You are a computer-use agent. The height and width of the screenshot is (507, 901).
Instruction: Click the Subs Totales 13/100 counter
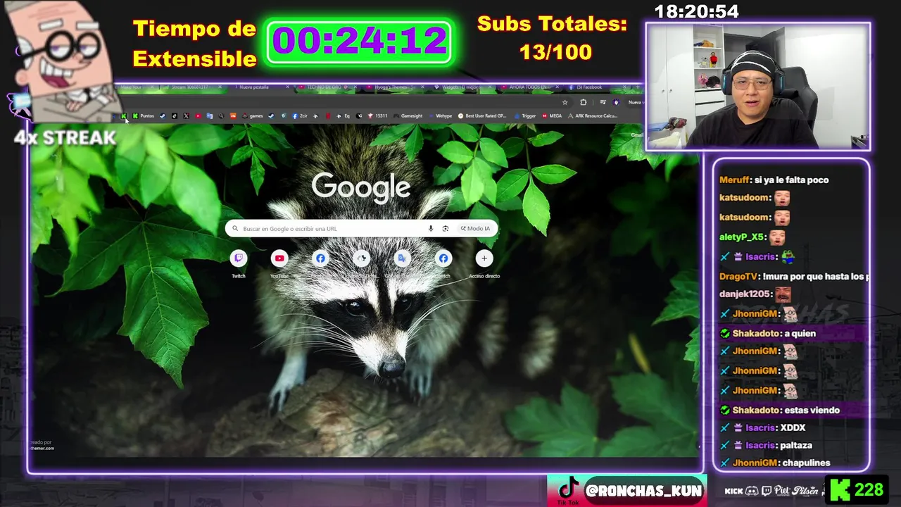pos(553,37)
